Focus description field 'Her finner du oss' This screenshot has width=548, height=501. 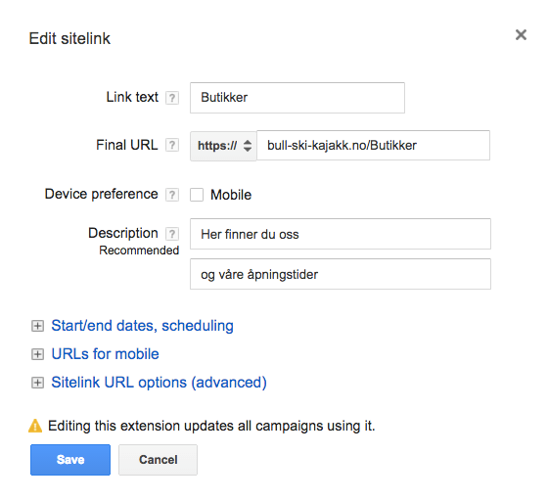341,234
